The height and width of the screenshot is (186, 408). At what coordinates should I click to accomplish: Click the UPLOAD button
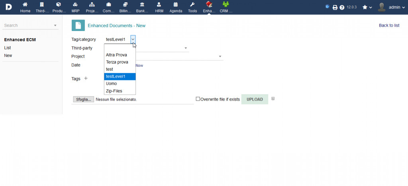tap(255, 99)
